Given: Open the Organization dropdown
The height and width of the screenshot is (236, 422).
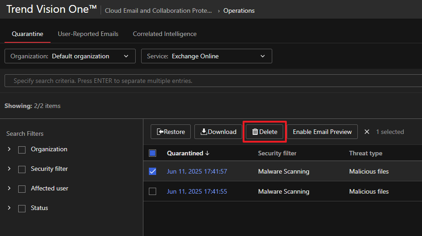Looking at the screenshot, I should [x=70, y=56].
